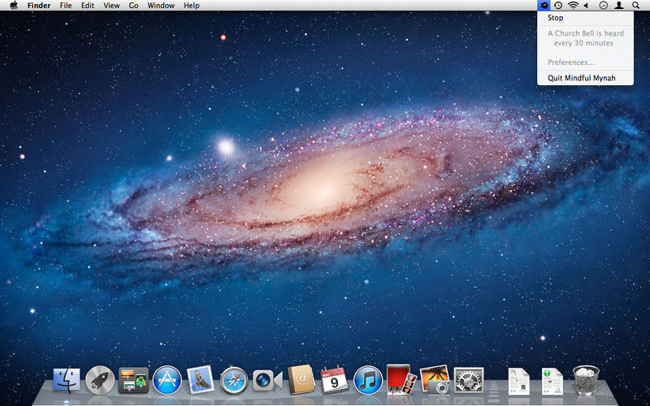Open the File menu

pos(66,6)
